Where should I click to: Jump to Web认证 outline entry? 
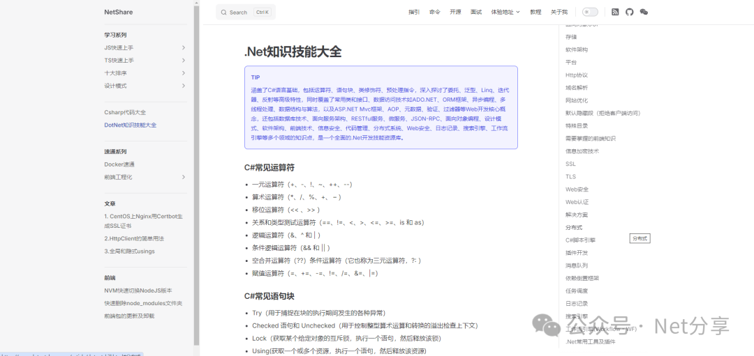point(577,202)
